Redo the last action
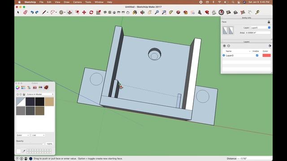Viewport: 287px width, 161px height. tap(37, 12)
